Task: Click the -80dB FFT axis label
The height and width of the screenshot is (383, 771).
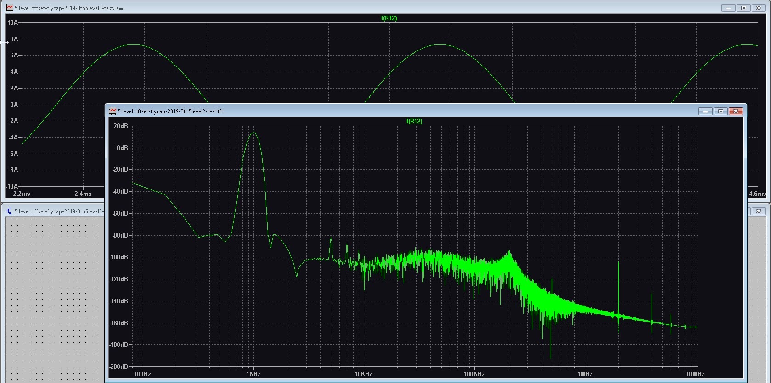Action: (120, 235)
